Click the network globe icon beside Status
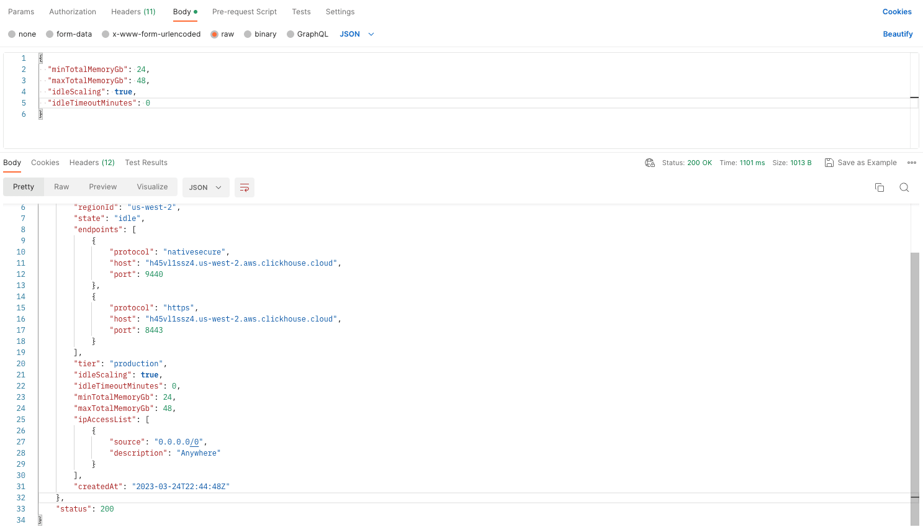 tap(650, 163)
